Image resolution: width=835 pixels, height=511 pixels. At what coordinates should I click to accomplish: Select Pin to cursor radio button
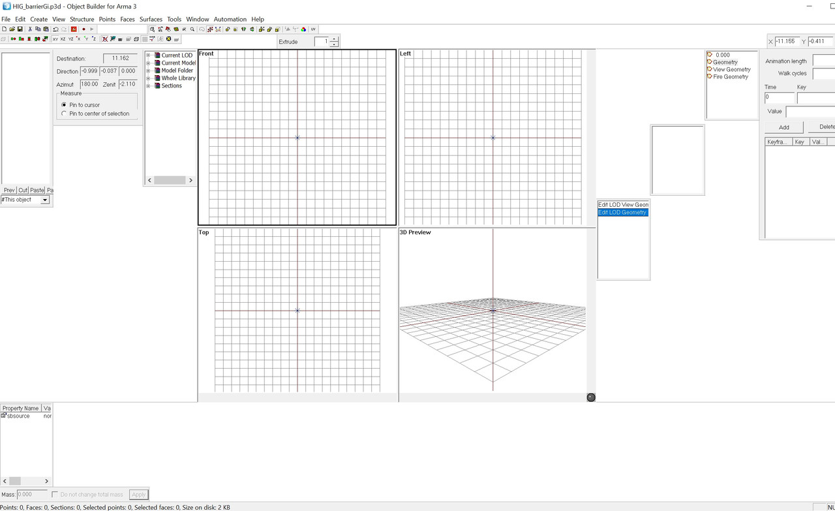[x=64, y=104]
